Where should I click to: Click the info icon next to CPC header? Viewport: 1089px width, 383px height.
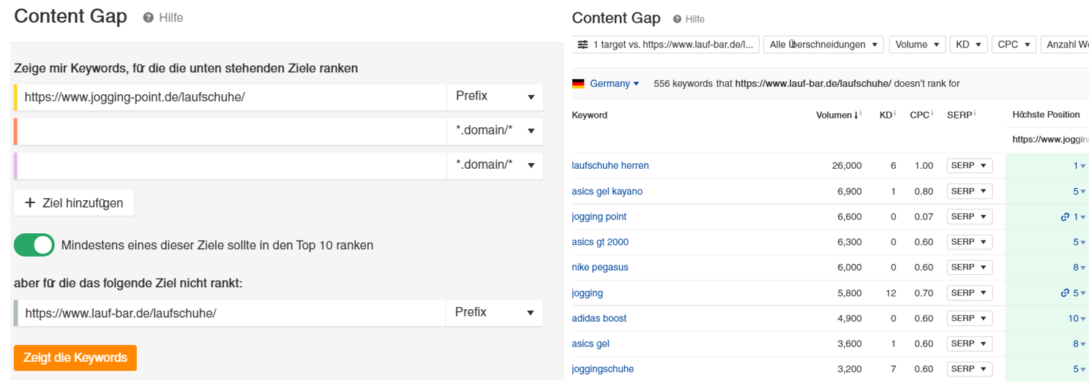point(932,114)
